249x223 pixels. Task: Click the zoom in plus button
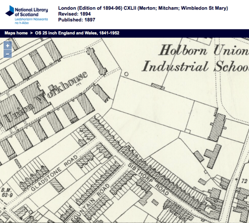click(8, 45)
